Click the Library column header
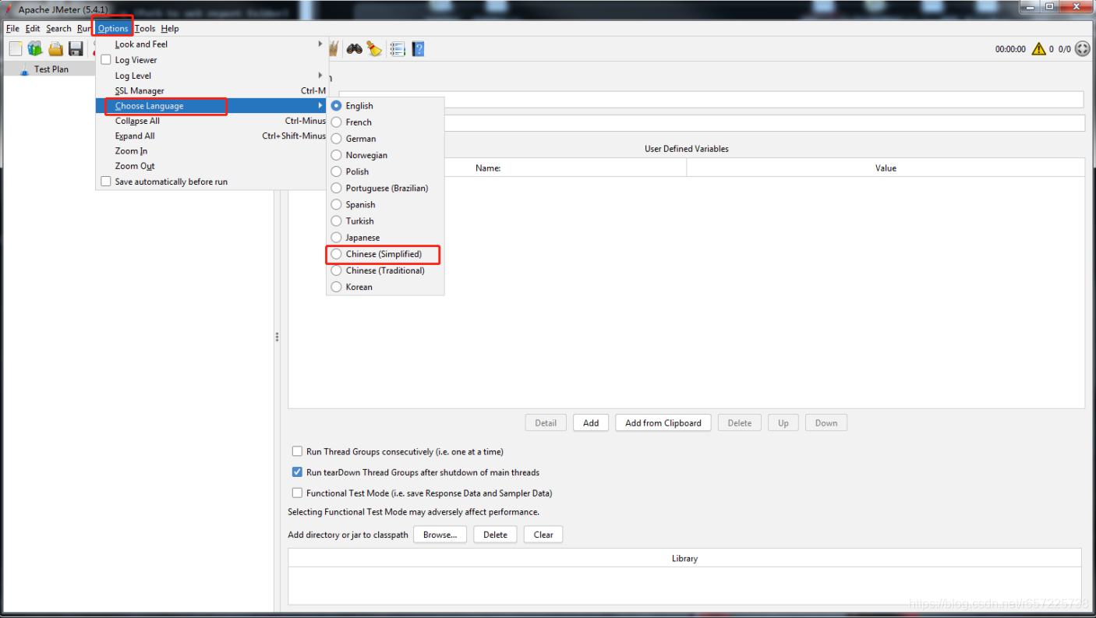The image size is (1096, 618). coord(684,558)
